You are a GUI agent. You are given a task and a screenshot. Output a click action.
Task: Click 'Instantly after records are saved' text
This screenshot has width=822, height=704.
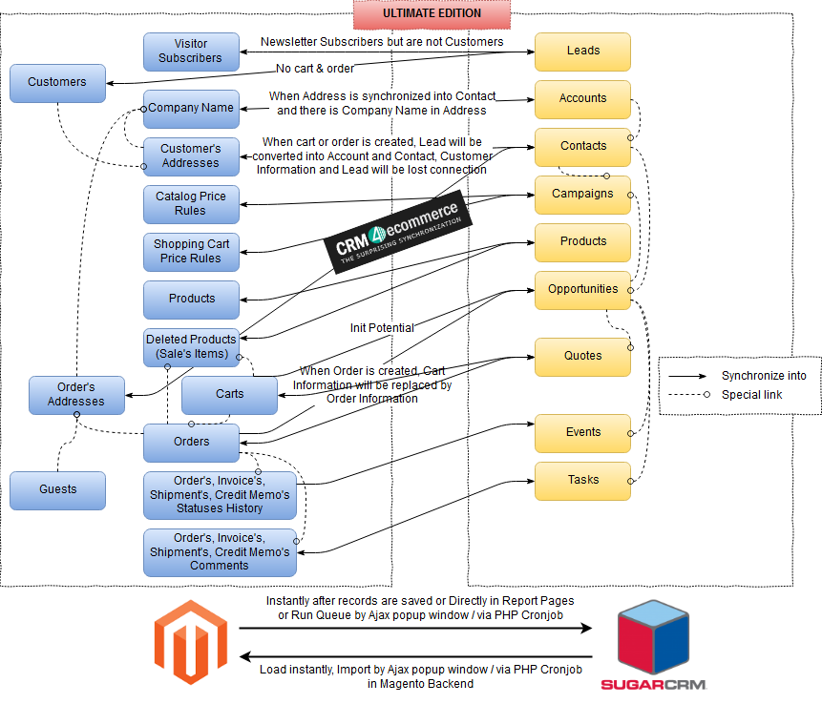420,608
